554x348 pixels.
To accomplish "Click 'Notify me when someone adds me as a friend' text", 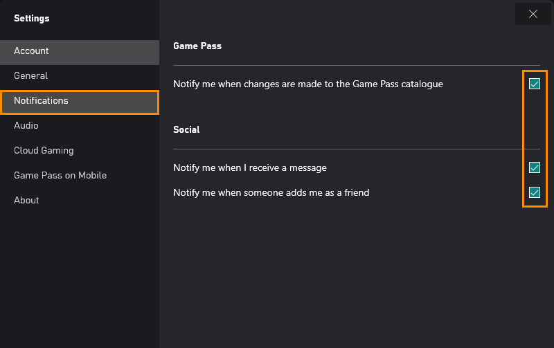I will pyautogui.click(x=271, y=192).
